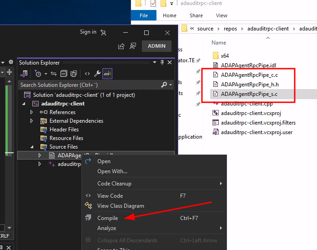The width and height of the screenshot is (317, 250).
Task: Open Home tab in File Explorer
Action: [170, 15]
